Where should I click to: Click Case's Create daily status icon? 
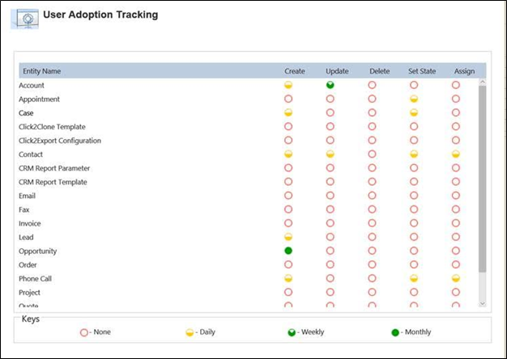point(288,112)
